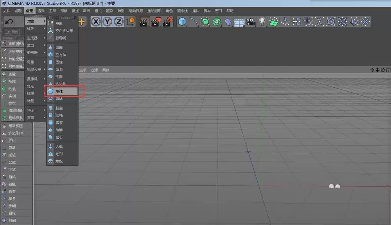Viewport: 391px width, 225px height.
Task: Add a Light using the bulb toolbar icon
Action: point(262,22)
